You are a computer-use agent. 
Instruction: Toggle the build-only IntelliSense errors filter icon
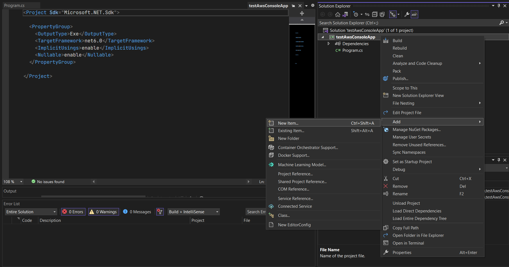click(160, 212)
